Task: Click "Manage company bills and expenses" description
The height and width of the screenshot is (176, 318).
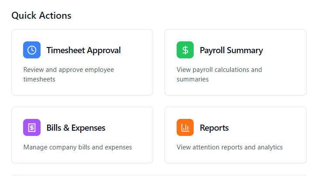Action: click(78, 147)
